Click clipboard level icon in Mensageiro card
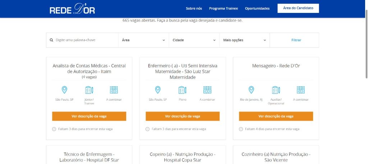This screenshot has height=164, width=368. (x=276, y=90)
